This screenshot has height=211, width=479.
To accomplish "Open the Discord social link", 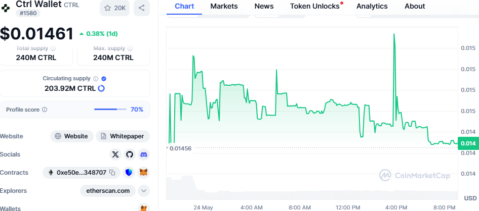I will pyautogui.click(x=144, y=154).
